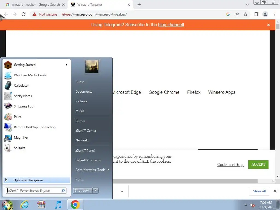Image resolution: width=280 pixels, height=210 pixels.
Task: Open the library taskbar icon next to Internet Explorer
Action: [41, 205]
